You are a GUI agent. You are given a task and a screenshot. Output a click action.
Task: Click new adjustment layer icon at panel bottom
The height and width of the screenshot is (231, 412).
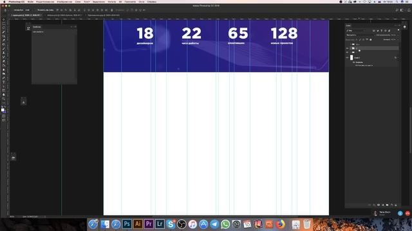[x=383, y=205]
